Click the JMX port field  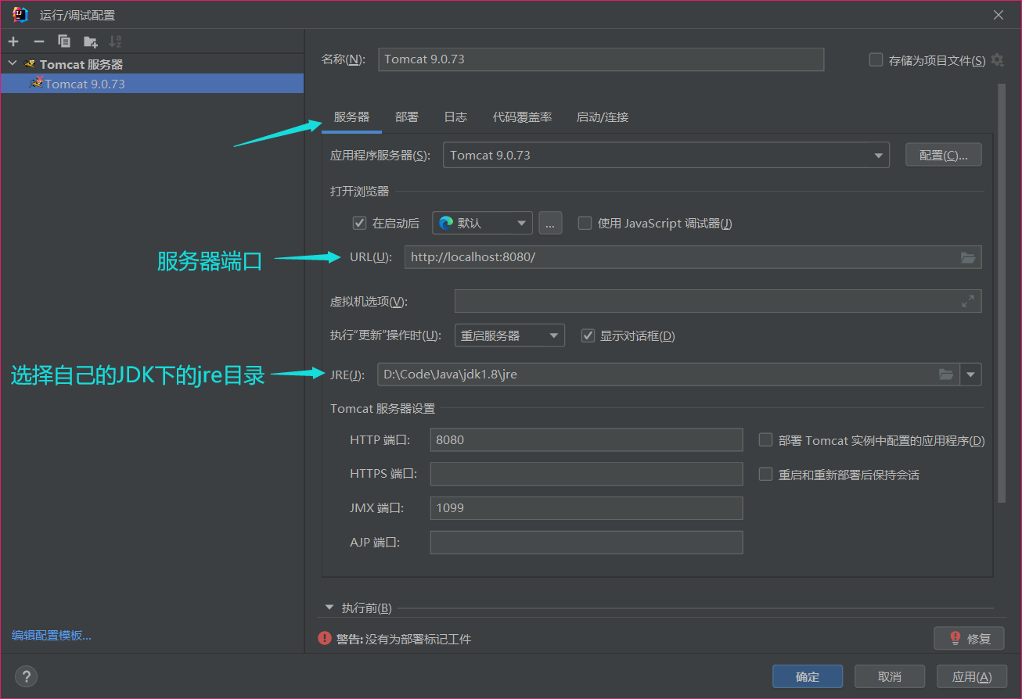pos(586,507)
